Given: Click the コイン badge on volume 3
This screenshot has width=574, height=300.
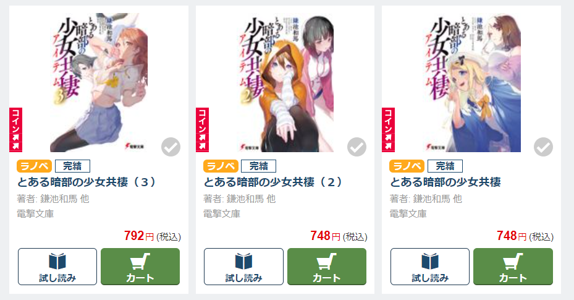Looking at the screenshot, I should (15, 130).
